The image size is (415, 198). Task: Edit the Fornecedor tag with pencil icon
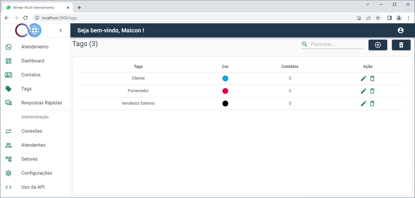(x=363, y=91)
